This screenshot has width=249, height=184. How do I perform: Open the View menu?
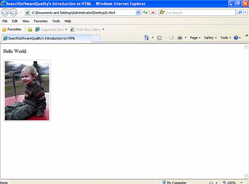pyautogui.click(x=26, y=21)
